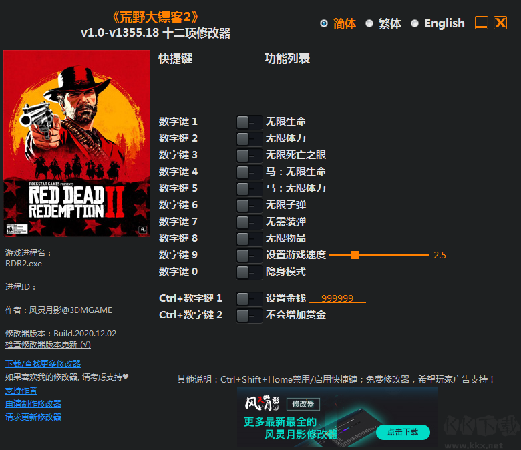The image size is (521, 450).
Task: Enable 设置游戏速度 toggle
Action: point(249,256)
